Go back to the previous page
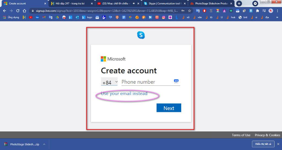 [x=4, y=11]
